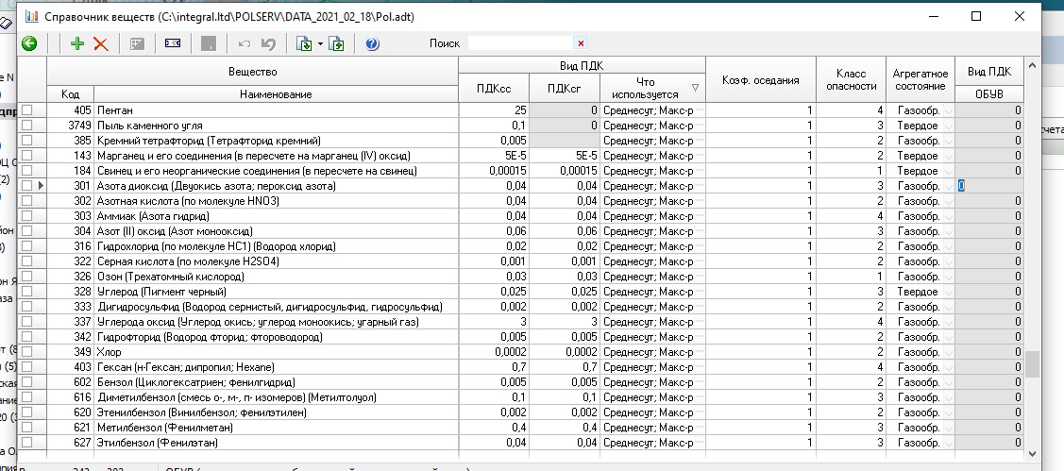Open the filter on 'Что используется' column

696,88
